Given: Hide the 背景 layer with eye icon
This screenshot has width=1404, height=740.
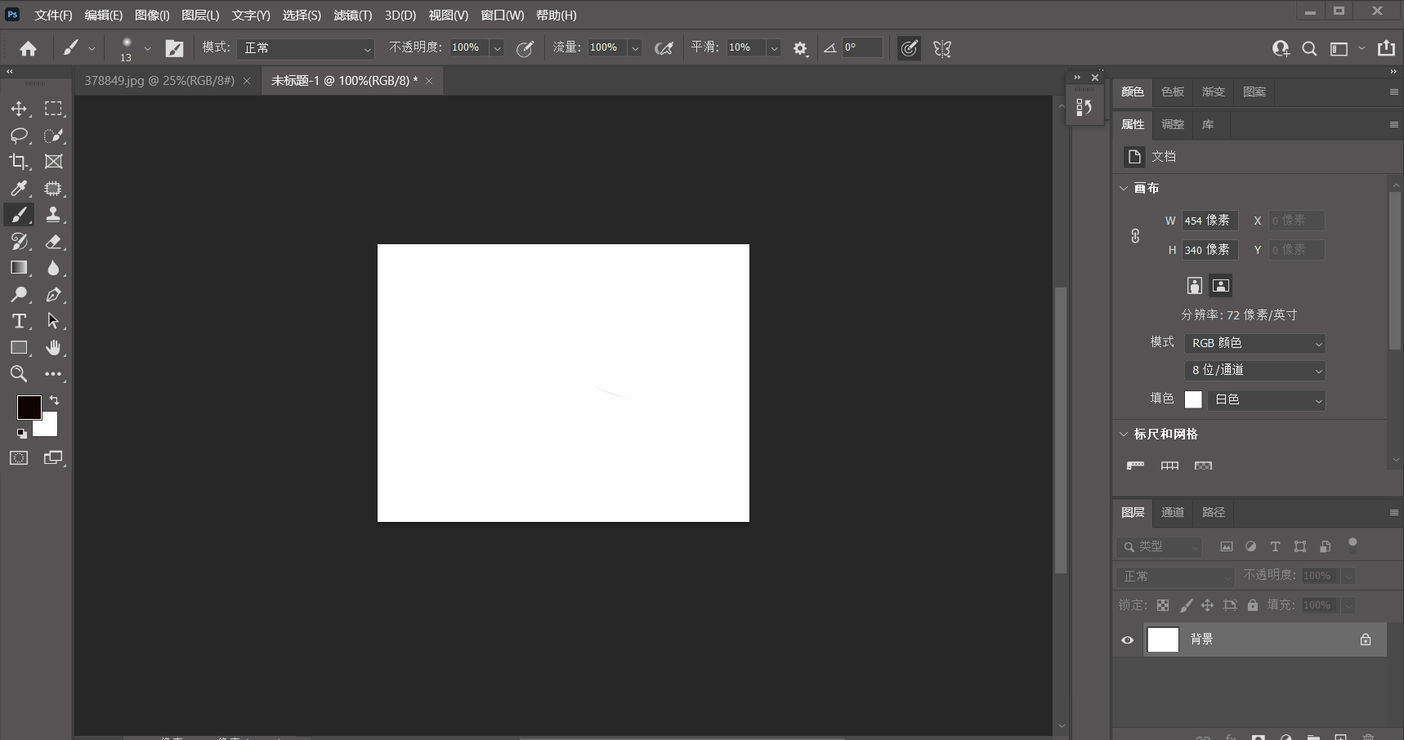Looking at the screenshot, I should tap(1128, 640).
